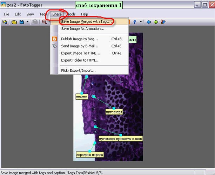Image resolution: width=215 pixels, height=175 pixels.
Task: Choose Flickr Export/Import entry
Action: pyautogui.click(x=89, y=71)
